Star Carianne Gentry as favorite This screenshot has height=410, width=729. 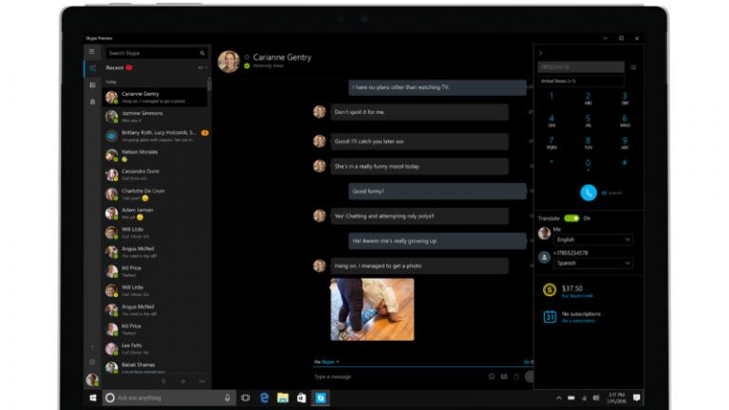(248, 57)
